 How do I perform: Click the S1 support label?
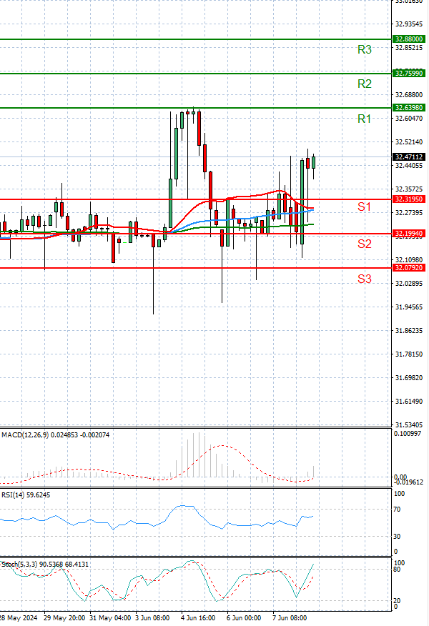click(x=364, y=207)
